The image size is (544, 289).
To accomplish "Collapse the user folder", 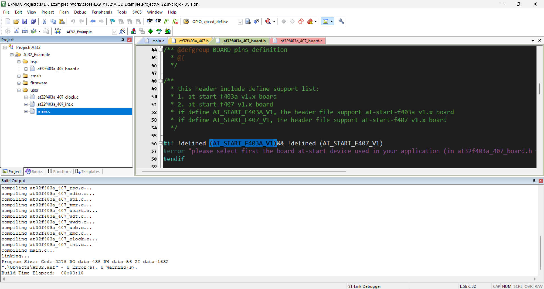I will pos(19,90).
